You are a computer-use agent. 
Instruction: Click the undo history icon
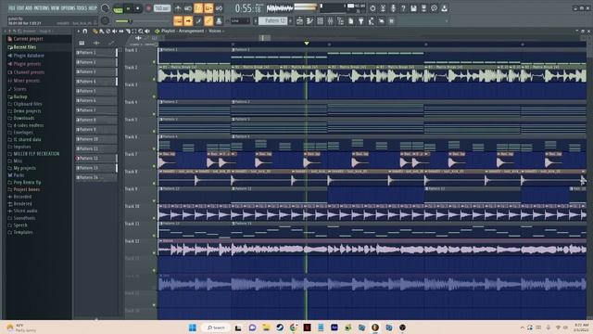click(372, 8)
